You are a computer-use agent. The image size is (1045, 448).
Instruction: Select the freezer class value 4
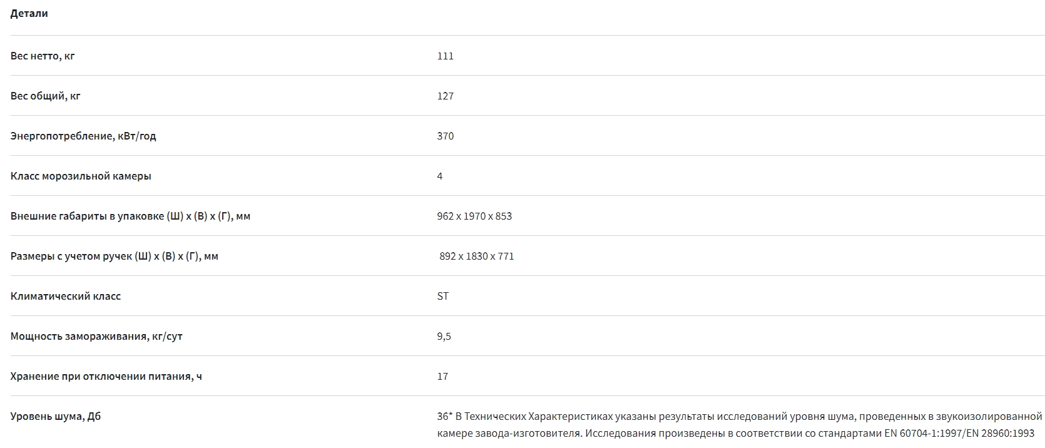click(440, 176)
